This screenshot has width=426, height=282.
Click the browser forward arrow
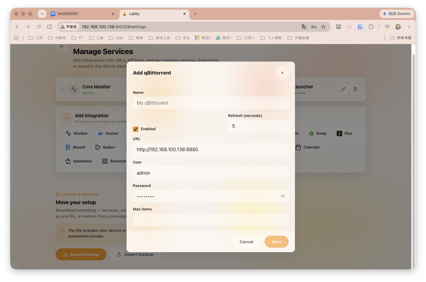tap(28, 27)
